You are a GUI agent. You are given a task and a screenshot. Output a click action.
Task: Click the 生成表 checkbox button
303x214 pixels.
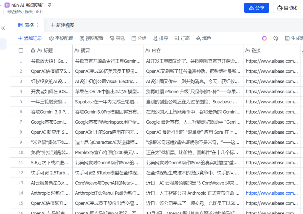pos(294,38)
